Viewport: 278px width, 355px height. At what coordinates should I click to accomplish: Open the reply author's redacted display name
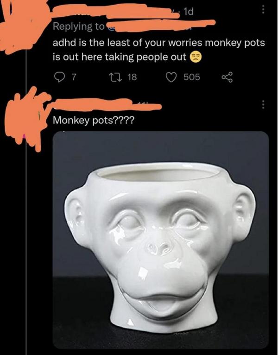coord(107,106)
